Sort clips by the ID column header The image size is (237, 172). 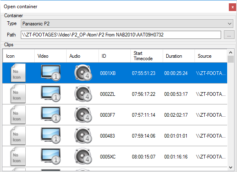click(x=114, y=56)
